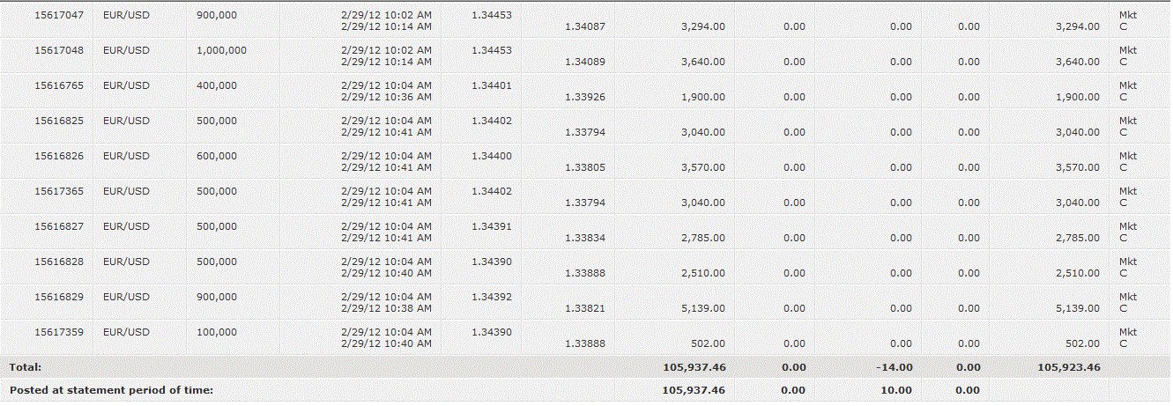
Task: Click the close price 1.34087
Action: (584, 26)
